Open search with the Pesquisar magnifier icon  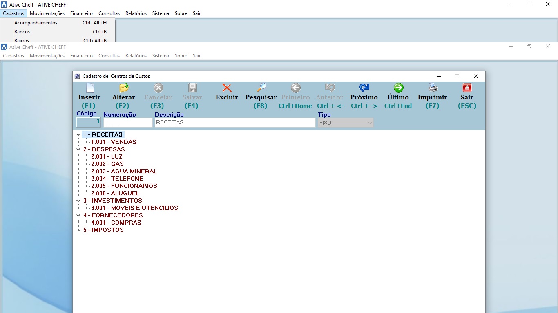tap(261, 88)
